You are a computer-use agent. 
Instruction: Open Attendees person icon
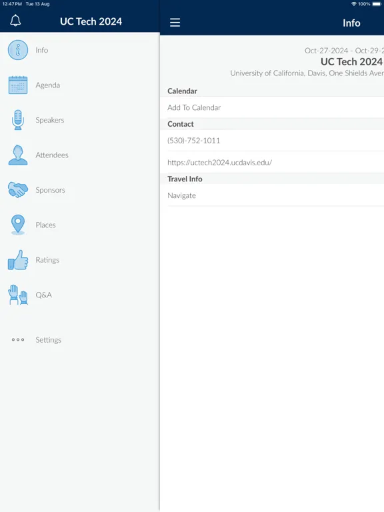click(x=18, y=155)
